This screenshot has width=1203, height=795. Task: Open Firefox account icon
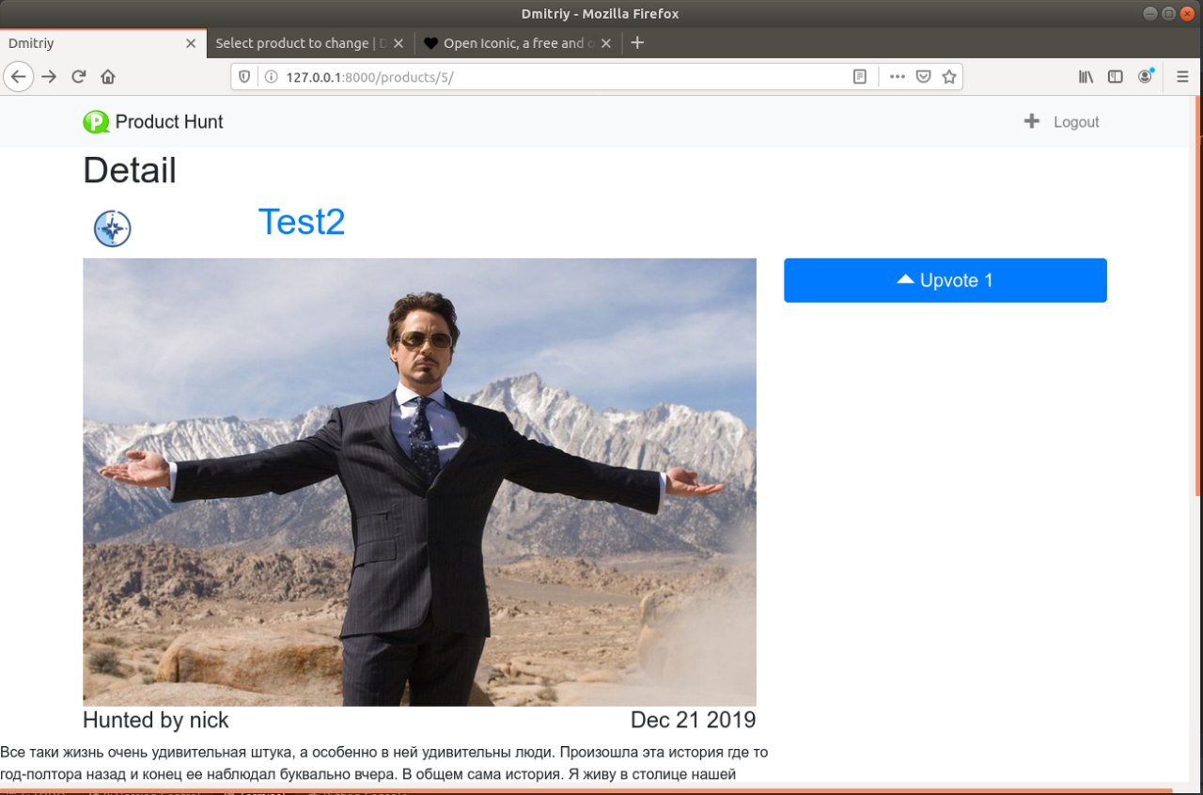(1146, 76)
